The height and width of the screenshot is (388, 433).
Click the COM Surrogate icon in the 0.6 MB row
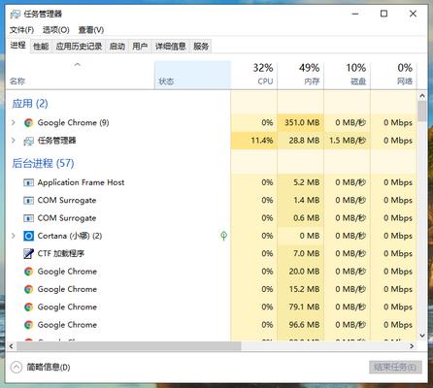pos(28,218)
